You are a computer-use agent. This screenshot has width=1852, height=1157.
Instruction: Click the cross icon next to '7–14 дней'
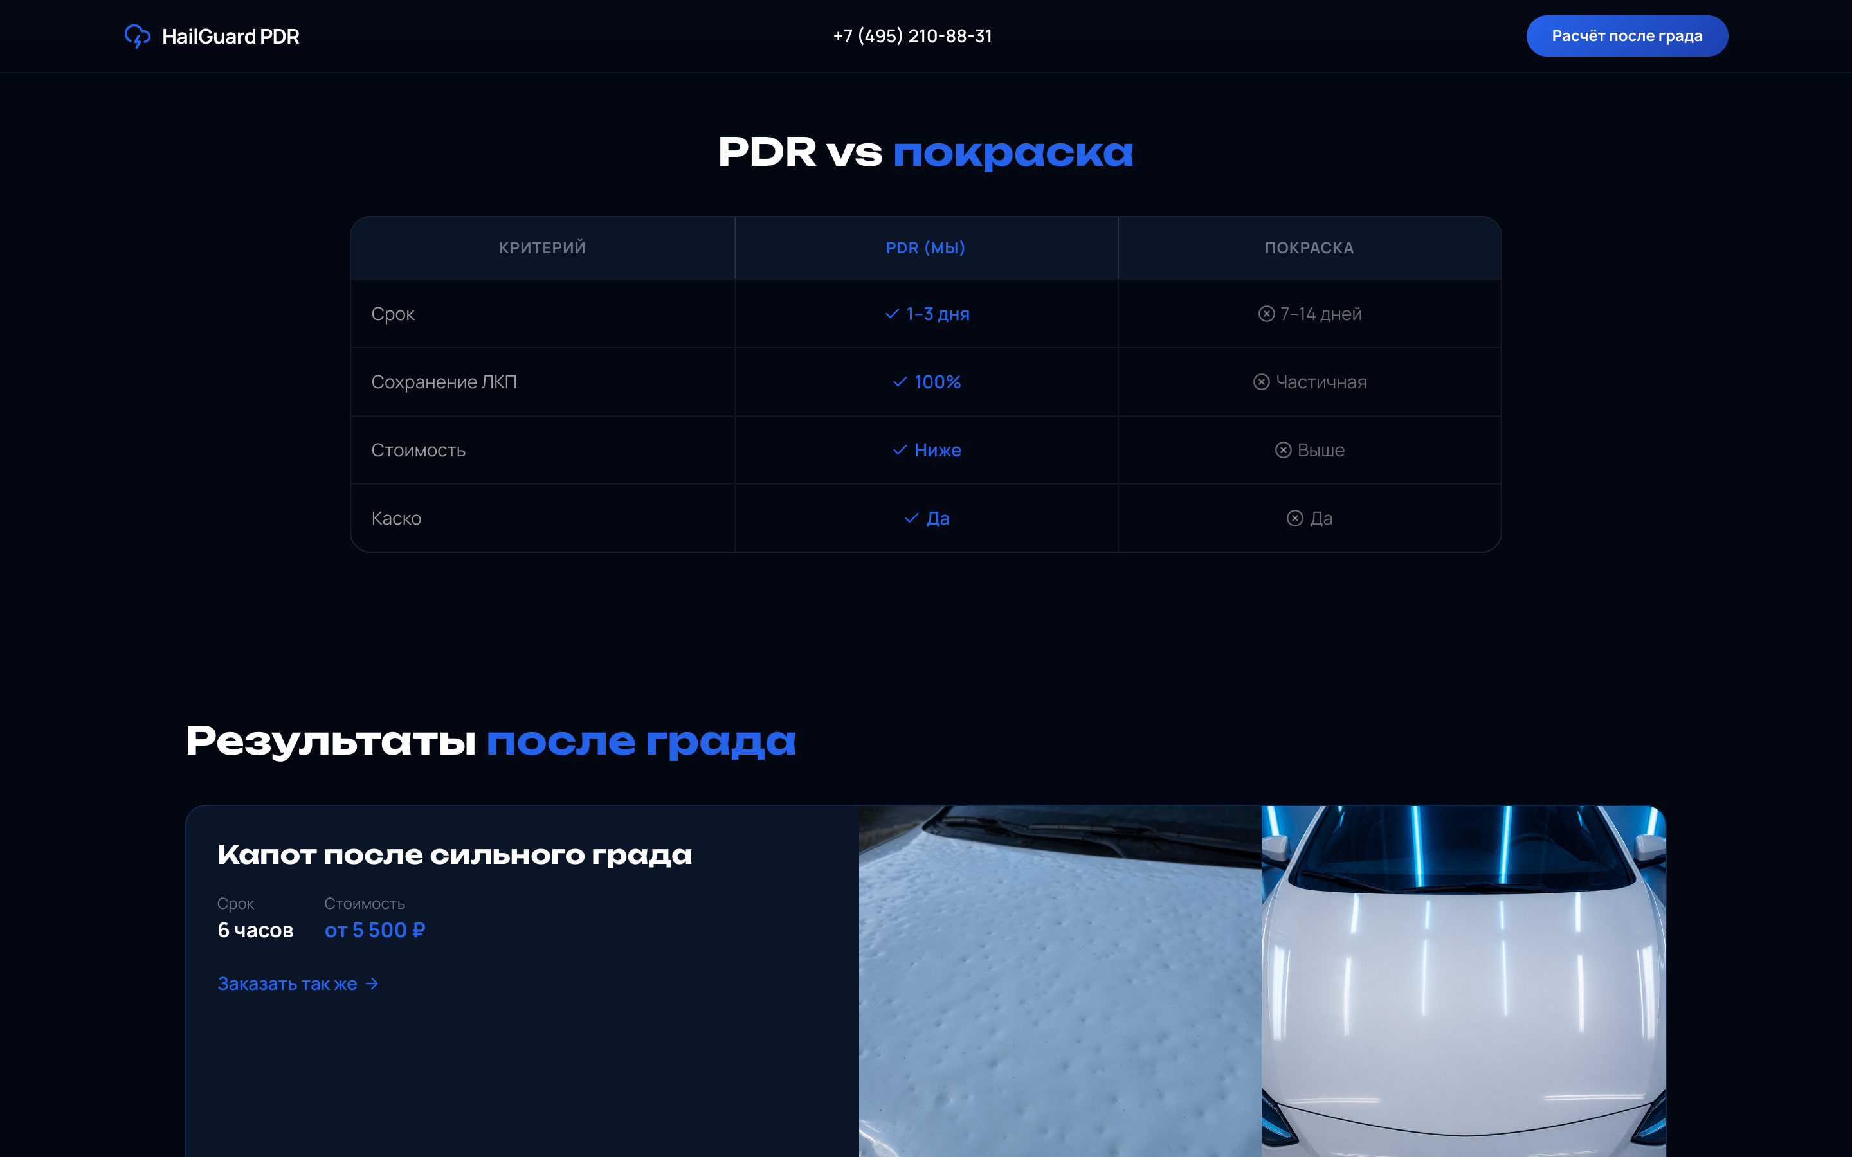(x=1267, y=314)
